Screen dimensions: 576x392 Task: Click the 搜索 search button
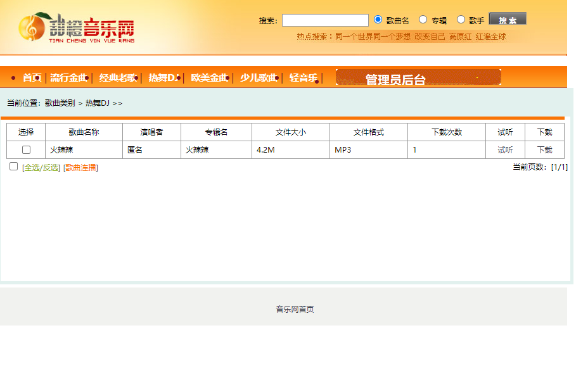click(x=508, y=18)
